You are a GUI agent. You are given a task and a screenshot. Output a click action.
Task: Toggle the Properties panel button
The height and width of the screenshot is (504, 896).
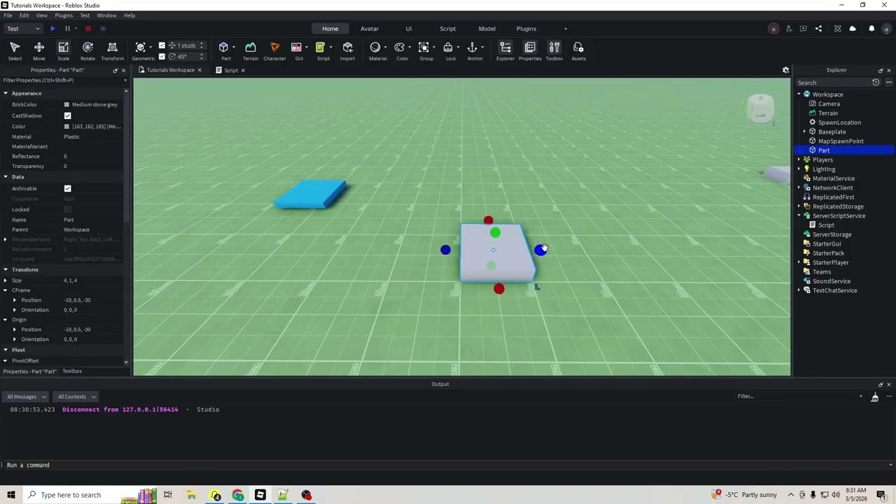530,51
